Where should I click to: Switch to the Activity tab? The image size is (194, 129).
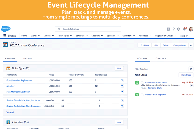tap(142, 59)
